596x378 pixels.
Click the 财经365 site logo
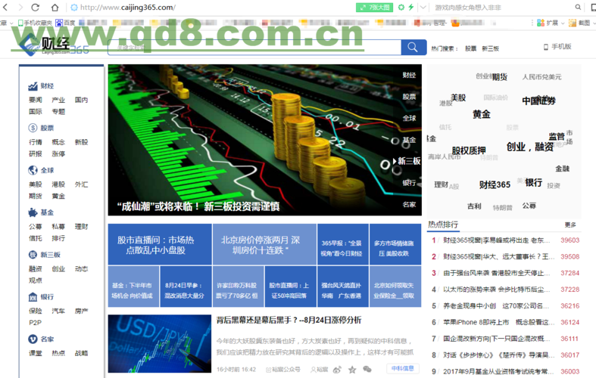pyautogui.click(x=53, y=46)
